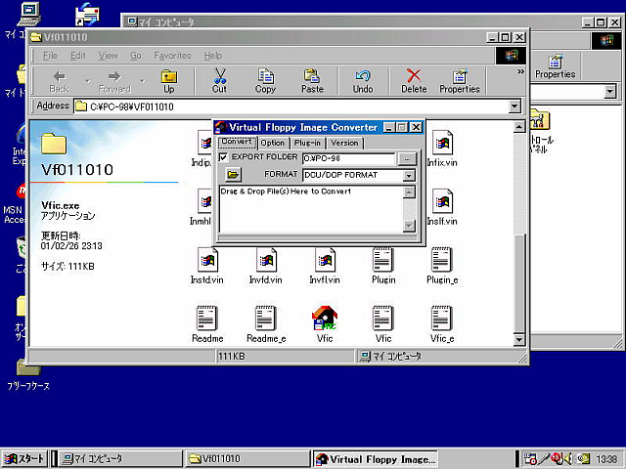This screenshot has width=626, height=469.
Task: Select the Invfl.vin file
Action: (x=325, y=266)
